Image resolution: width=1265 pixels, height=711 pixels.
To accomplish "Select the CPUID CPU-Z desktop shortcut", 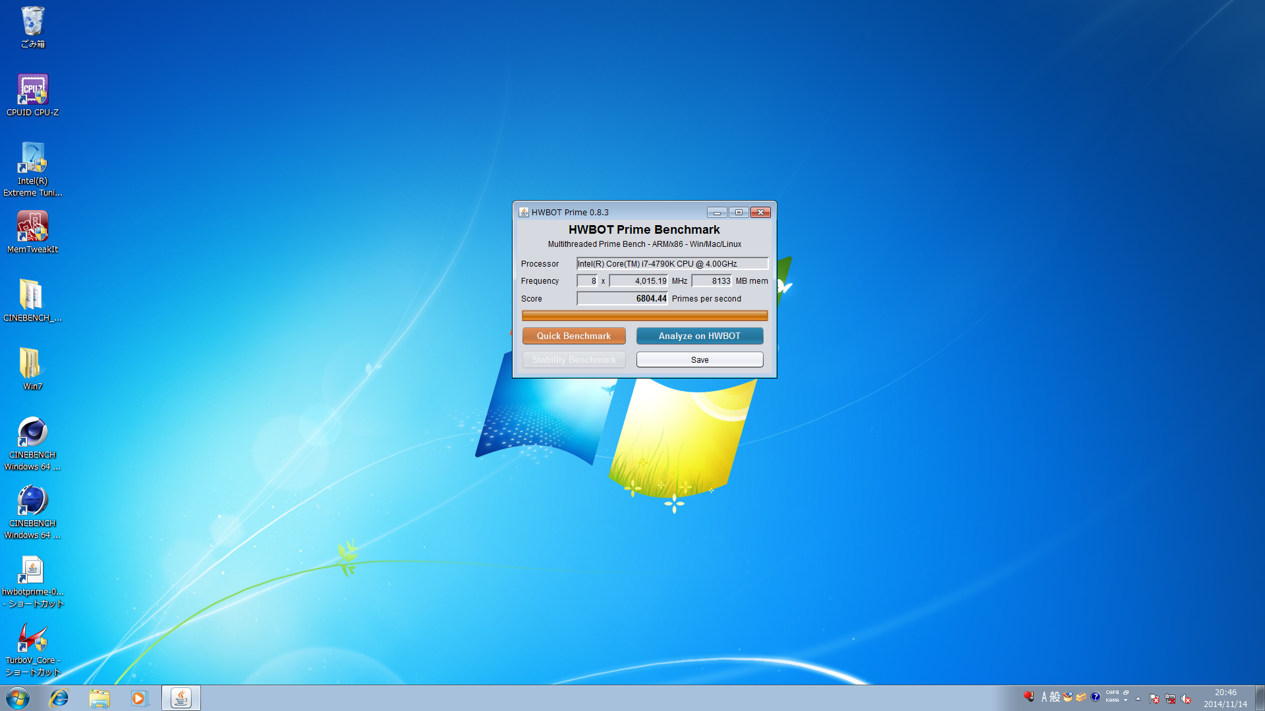I will pyautogui.click(x=32, y=95).
